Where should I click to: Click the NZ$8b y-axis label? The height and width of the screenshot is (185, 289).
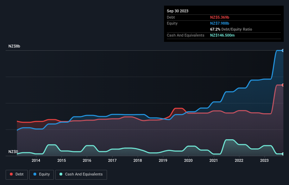[x=14, y=46]
